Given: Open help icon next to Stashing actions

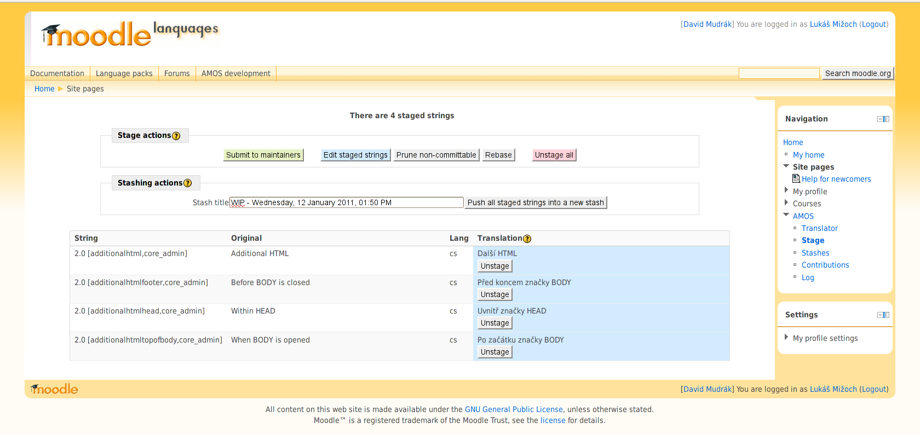Looking at the screenshot, I should click(187, 183).
